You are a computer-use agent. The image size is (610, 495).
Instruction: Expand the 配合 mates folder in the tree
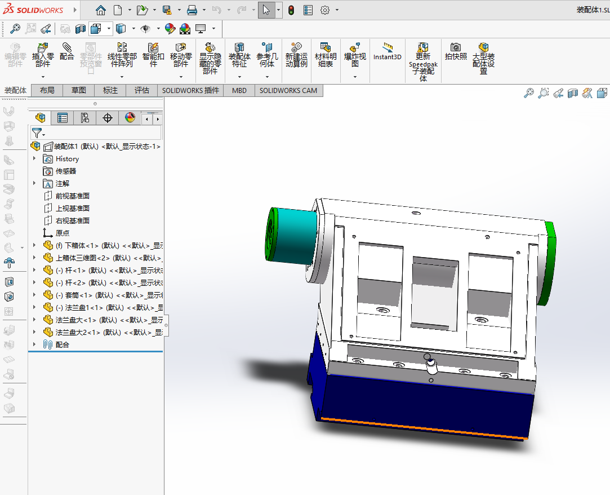coord(34,344)
